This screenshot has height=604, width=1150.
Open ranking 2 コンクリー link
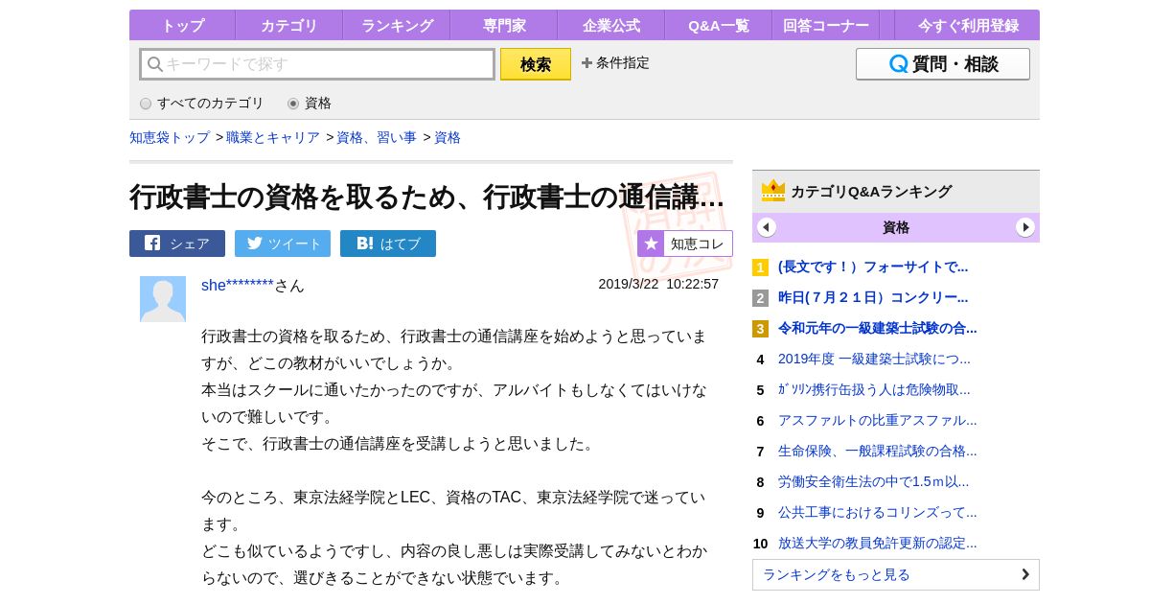point(873,297)
